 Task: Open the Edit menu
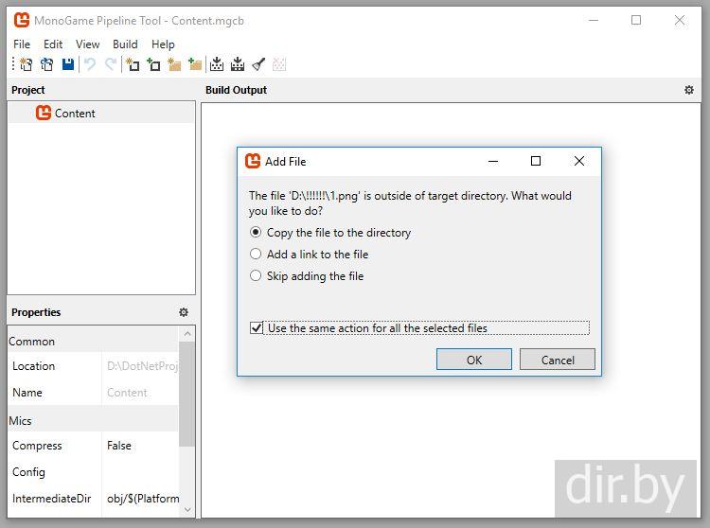click(x=53, y=44)
